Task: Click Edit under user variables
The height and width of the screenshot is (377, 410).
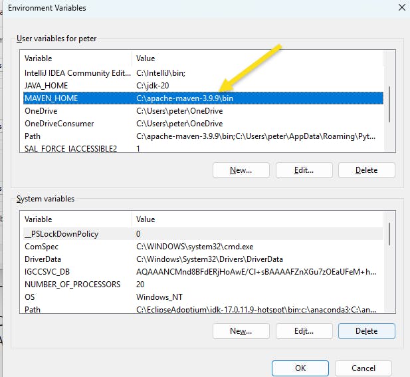Action: (304, 170)
